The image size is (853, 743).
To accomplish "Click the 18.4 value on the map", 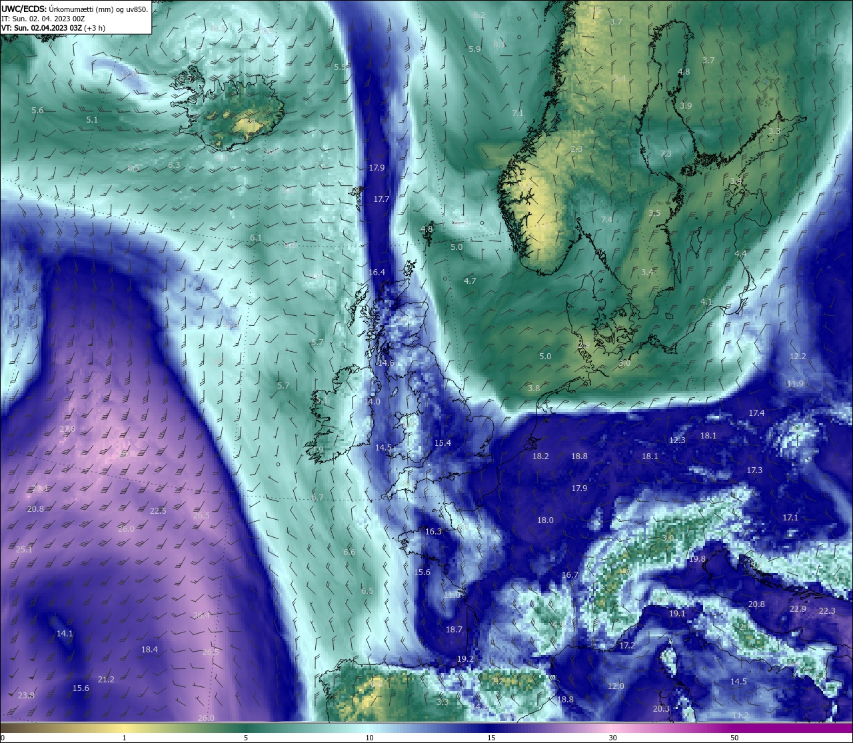I will [x=149, y=649].
